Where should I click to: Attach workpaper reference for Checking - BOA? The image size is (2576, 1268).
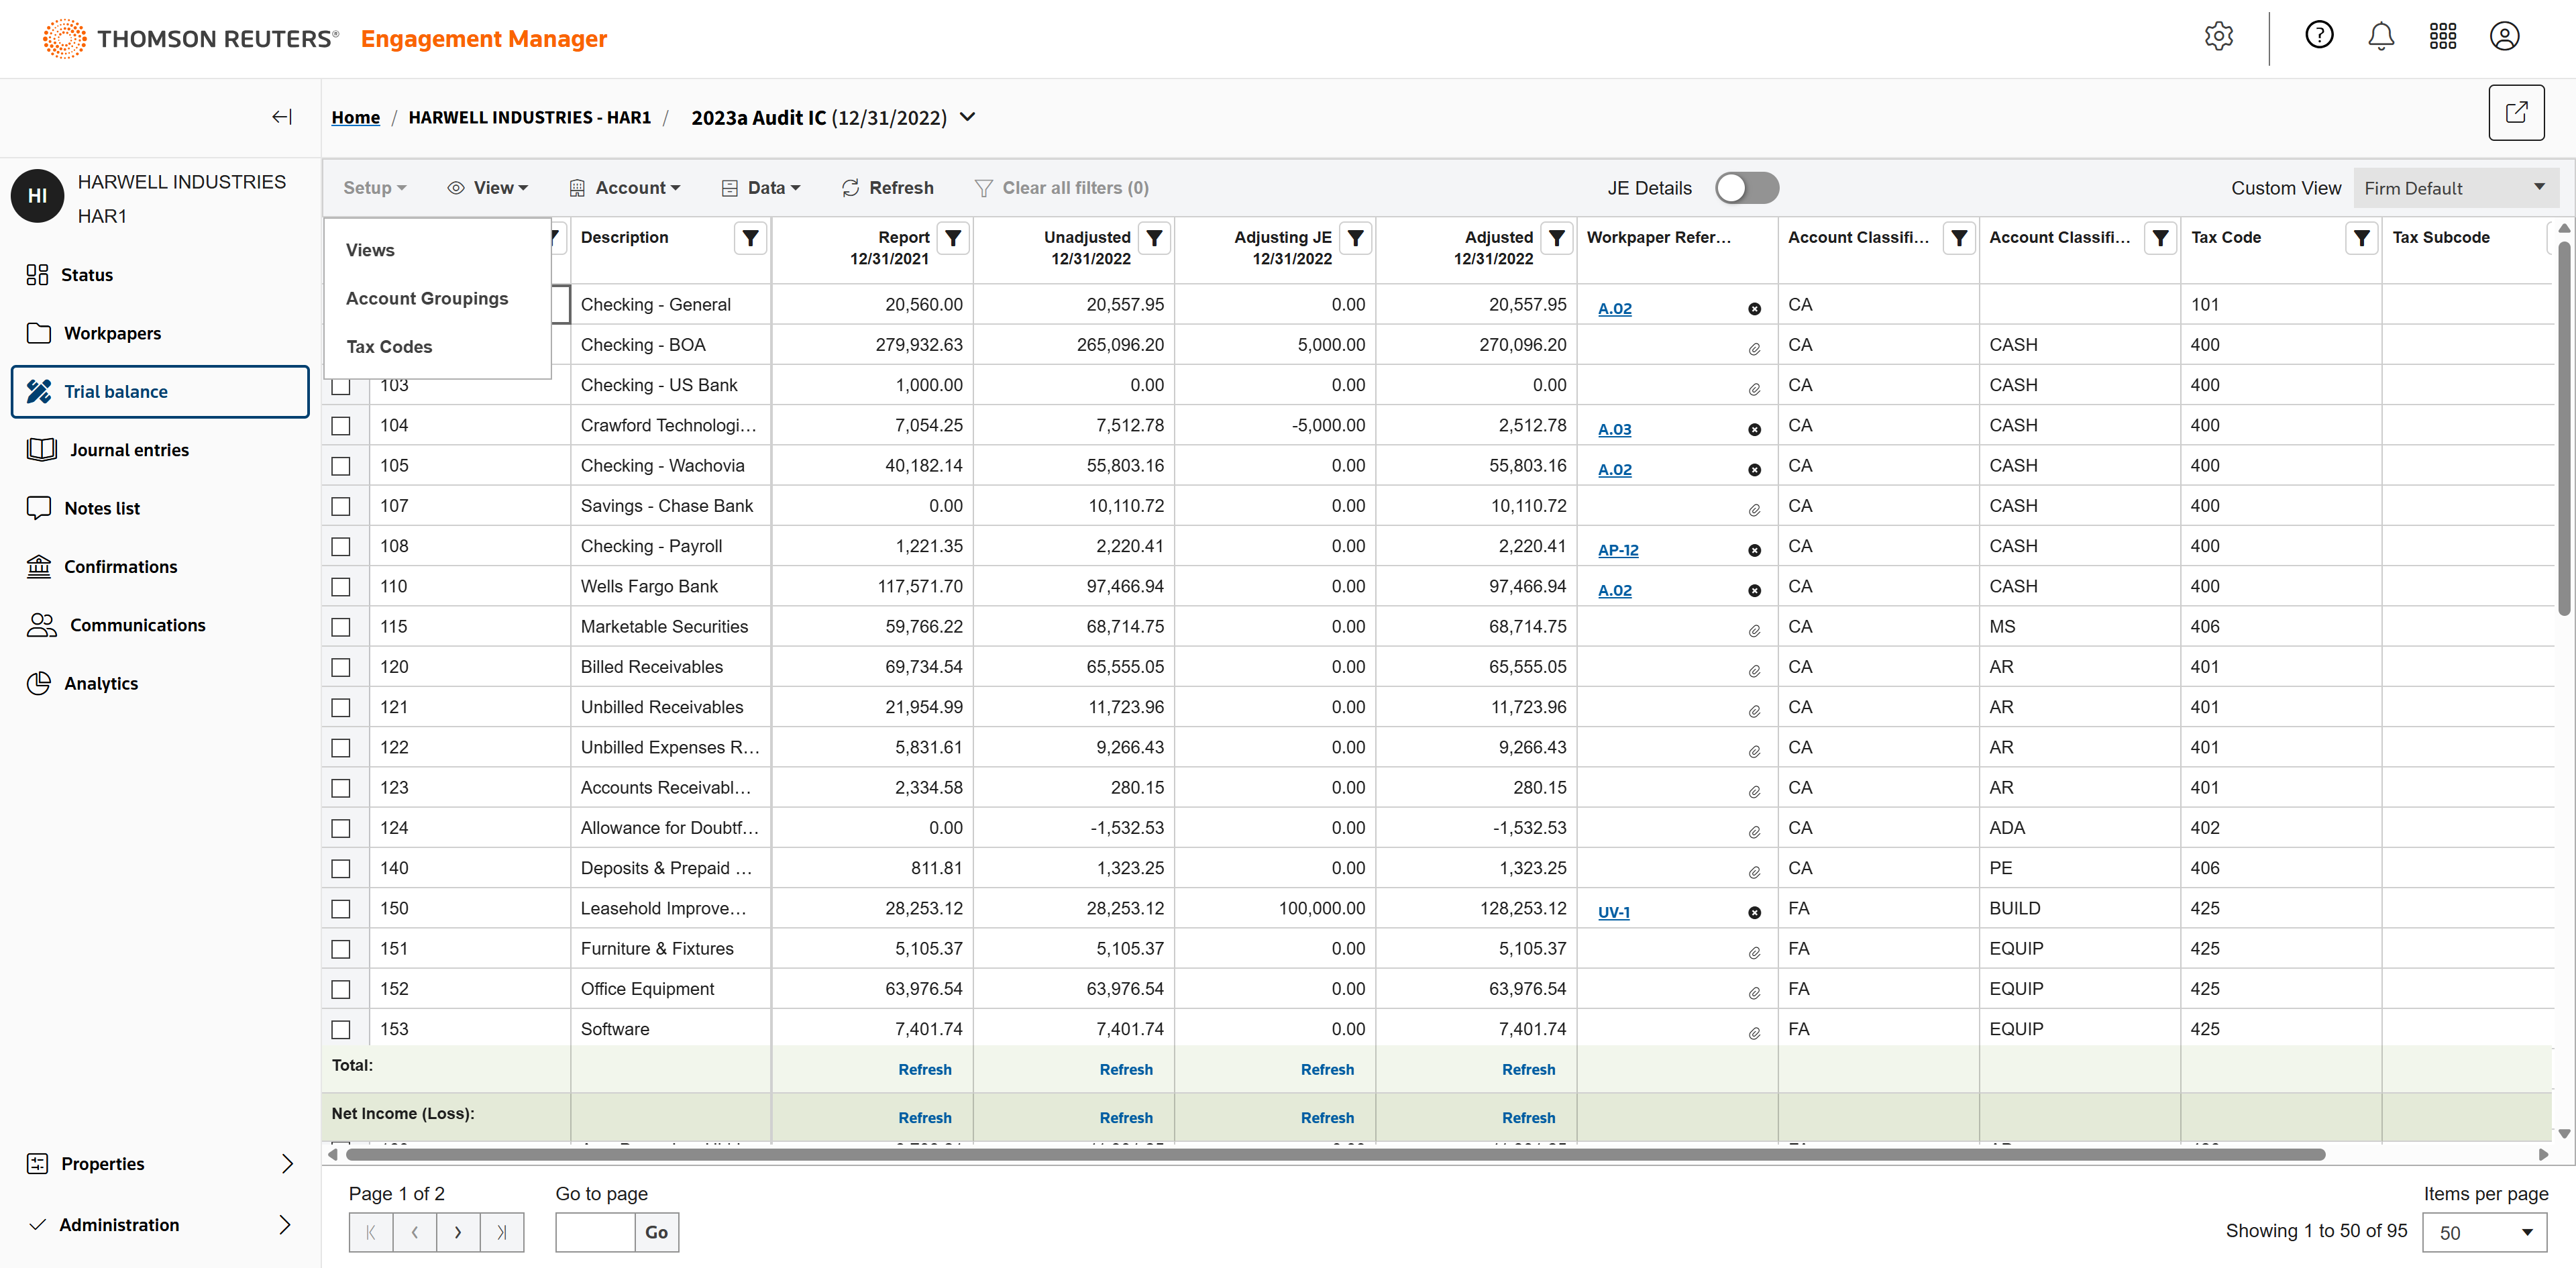pos(1754,349)
